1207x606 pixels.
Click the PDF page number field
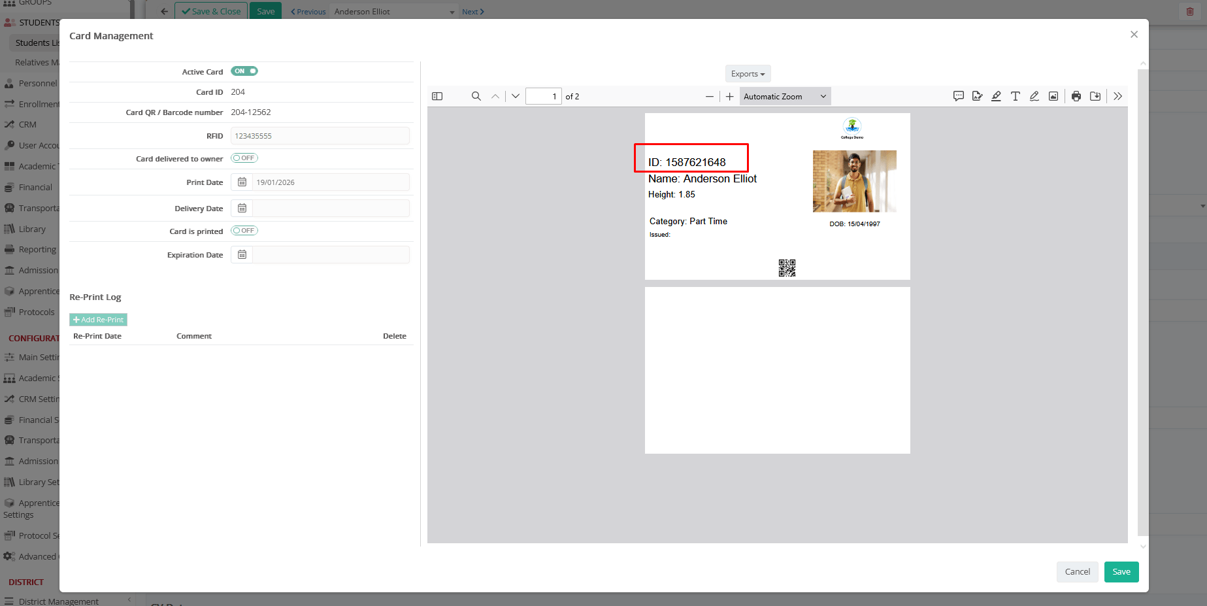pos(543,96)
